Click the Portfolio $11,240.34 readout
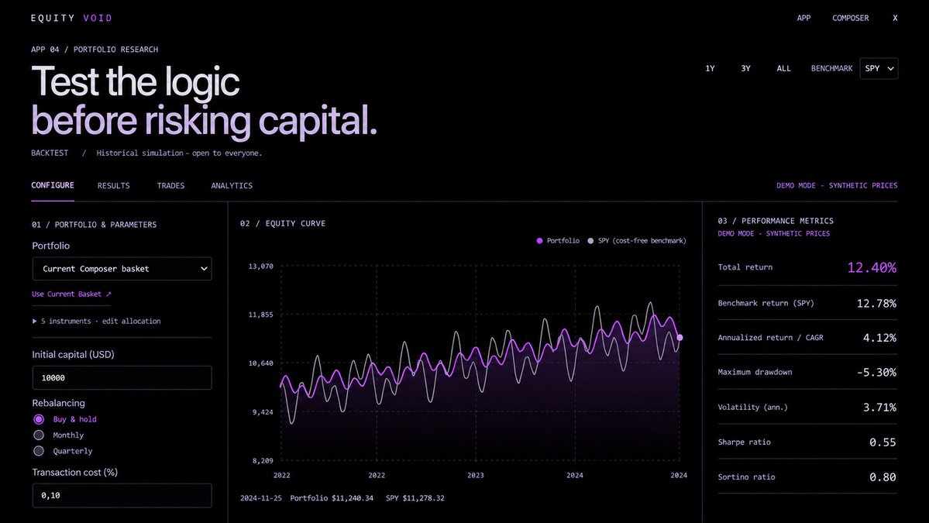 coord(332,498)
